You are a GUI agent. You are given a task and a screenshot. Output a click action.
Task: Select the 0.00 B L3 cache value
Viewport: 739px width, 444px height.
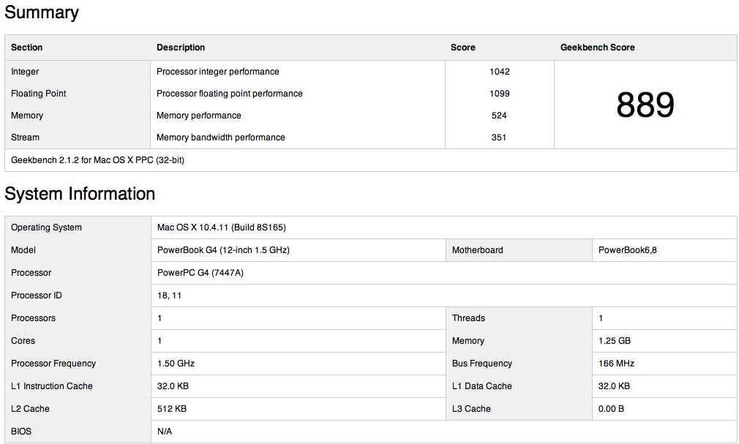tap(611, 409)
